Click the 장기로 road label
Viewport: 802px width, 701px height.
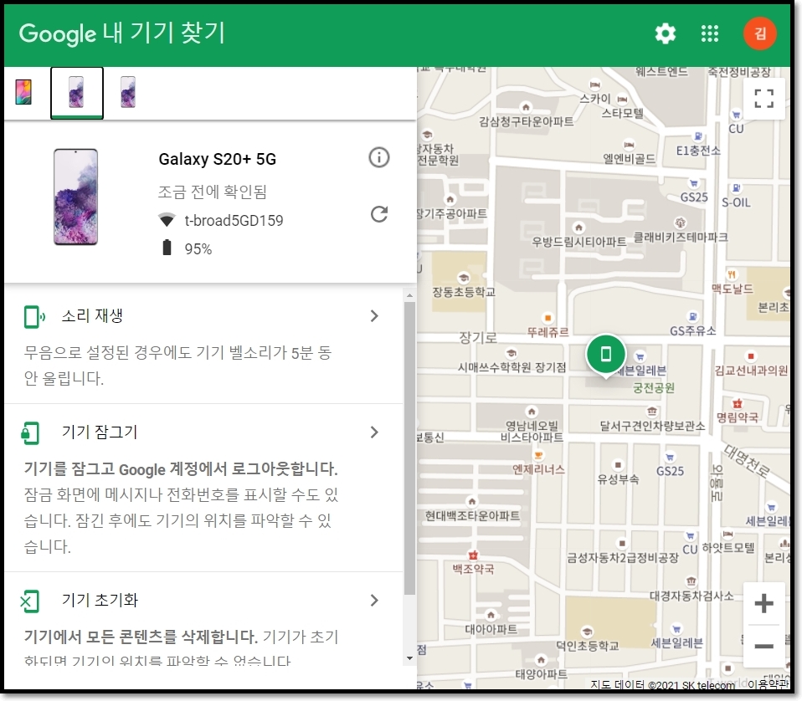click(478, 337)
